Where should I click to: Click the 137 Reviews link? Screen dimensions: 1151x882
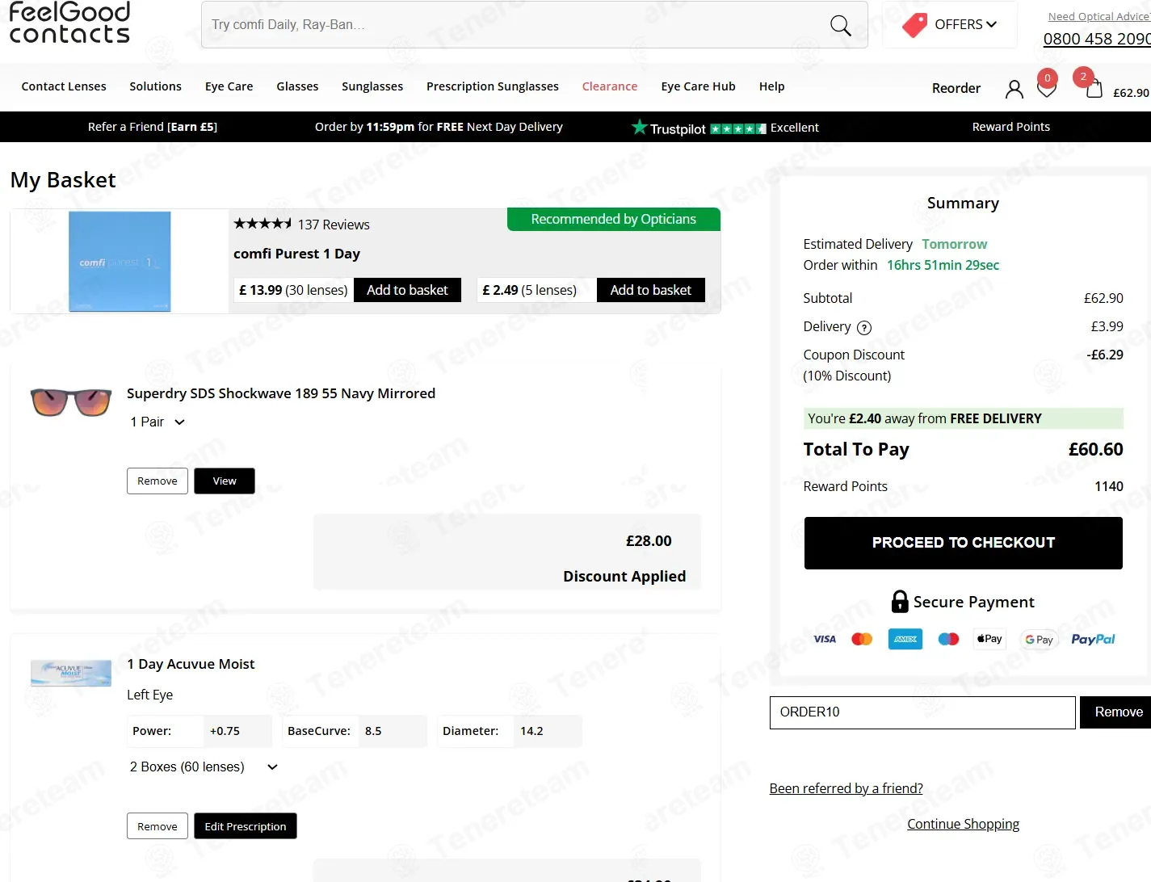(x=334, y=225)
